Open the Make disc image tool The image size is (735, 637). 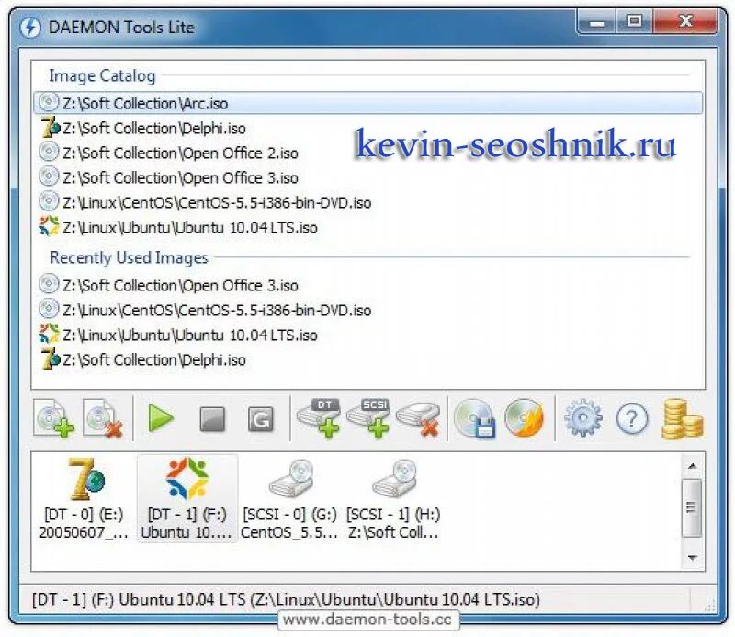click(475, 418)
